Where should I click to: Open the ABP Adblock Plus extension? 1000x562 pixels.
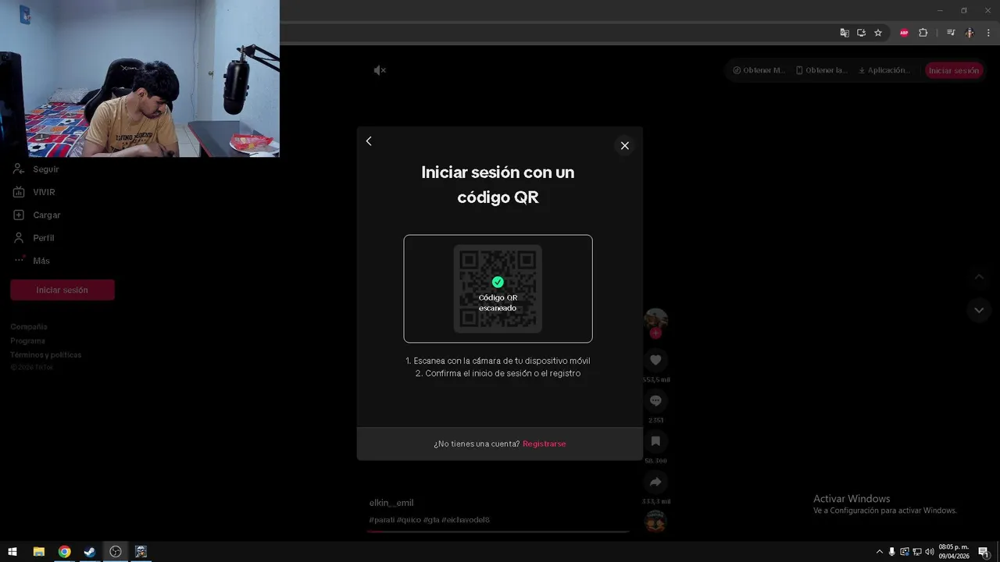point(904,33)
